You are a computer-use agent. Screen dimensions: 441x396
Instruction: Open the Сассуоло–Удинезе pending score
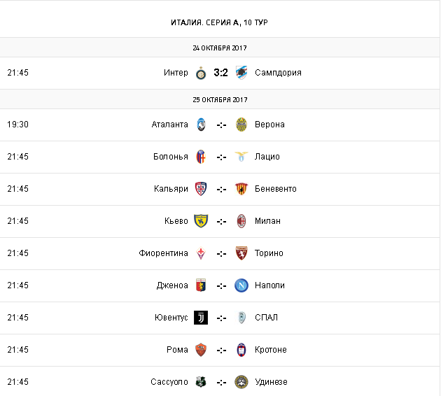[x=221, y=382]
